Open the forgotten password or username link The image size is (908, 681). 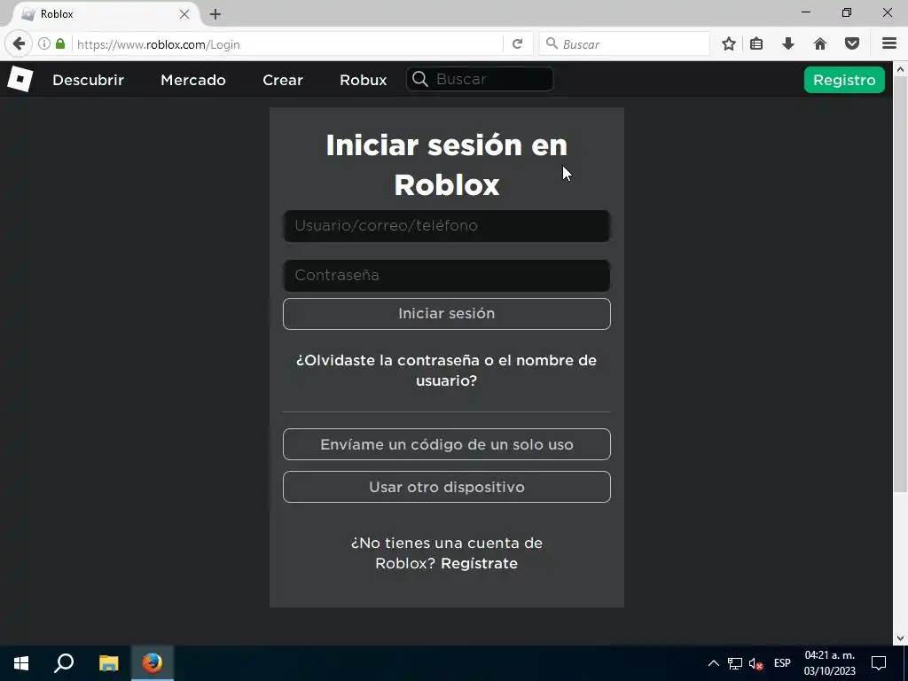pyautogui.click(x=447, y=370)
